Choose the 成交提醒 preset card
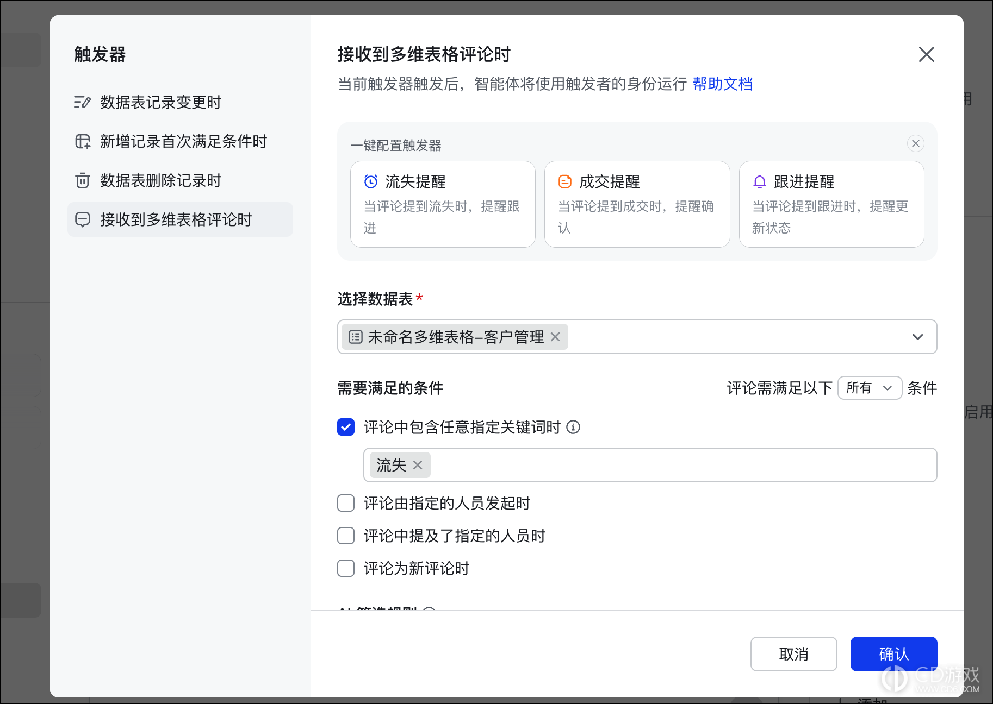This screenshot has height=704, width=993. point(637,204)
